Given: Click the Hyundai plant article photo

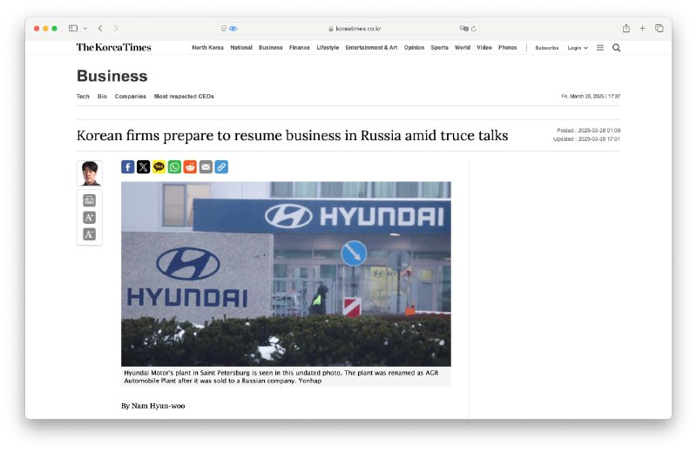Looking at the screenshot, I should (286, 273).
